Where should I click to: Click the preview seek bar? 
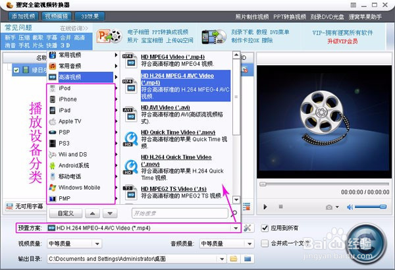[325, 184]
